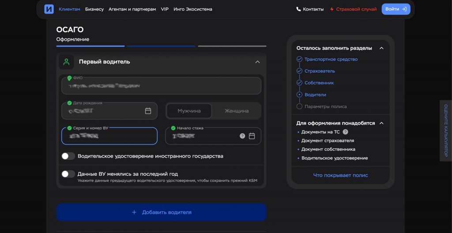
Task: Select Женщина gender option
Action: click(x=237, y=111)
